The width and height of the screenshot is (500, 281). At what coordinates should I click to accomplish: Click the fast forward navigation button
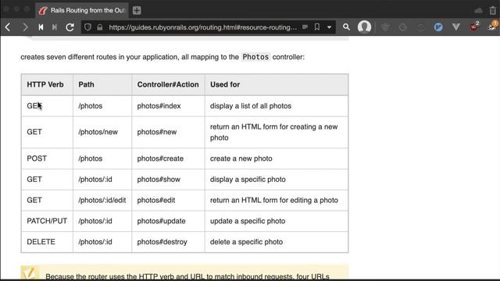55,27
